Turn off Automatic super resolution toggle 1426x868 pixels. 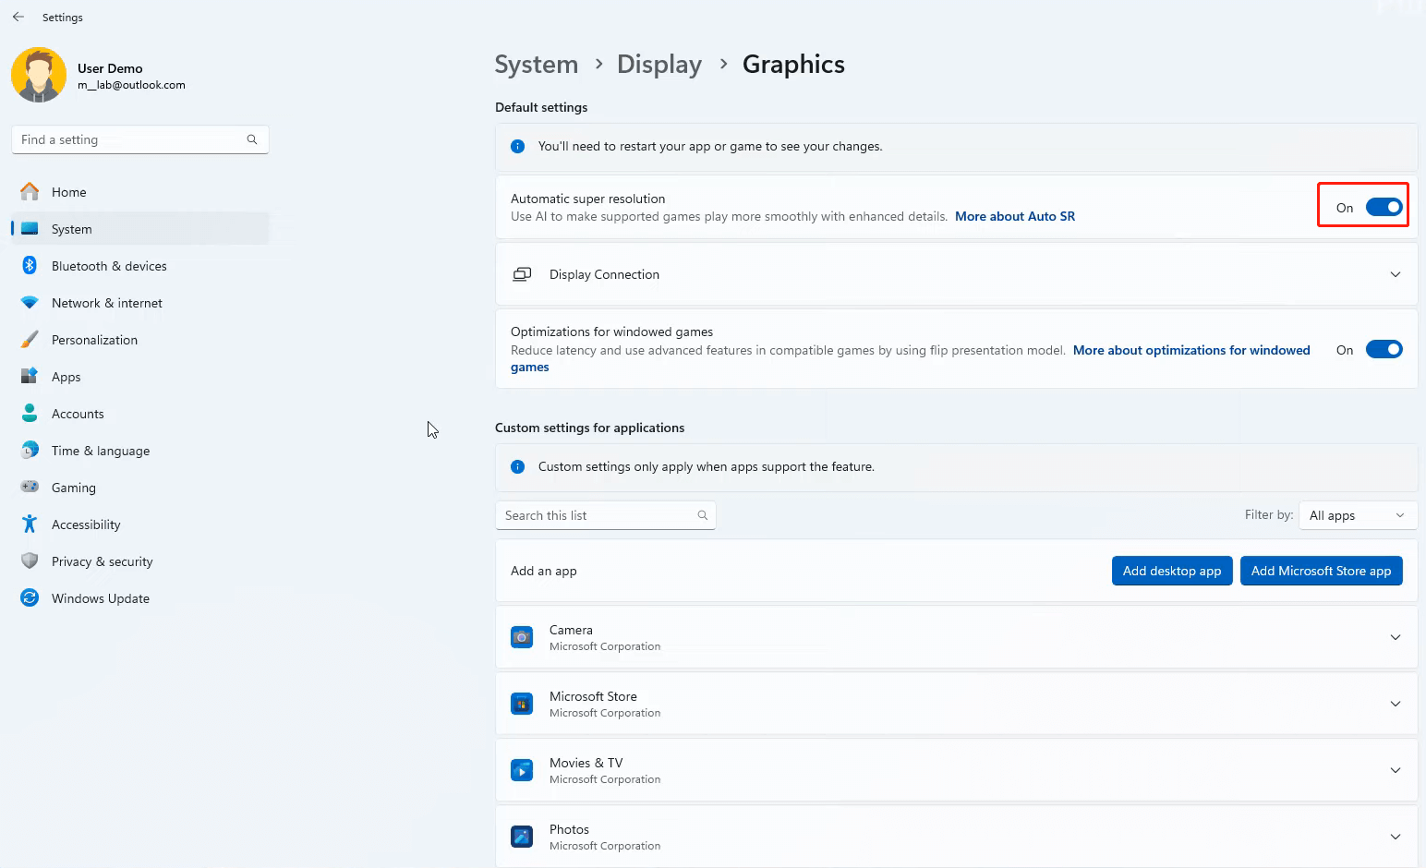pos(1384,207)
